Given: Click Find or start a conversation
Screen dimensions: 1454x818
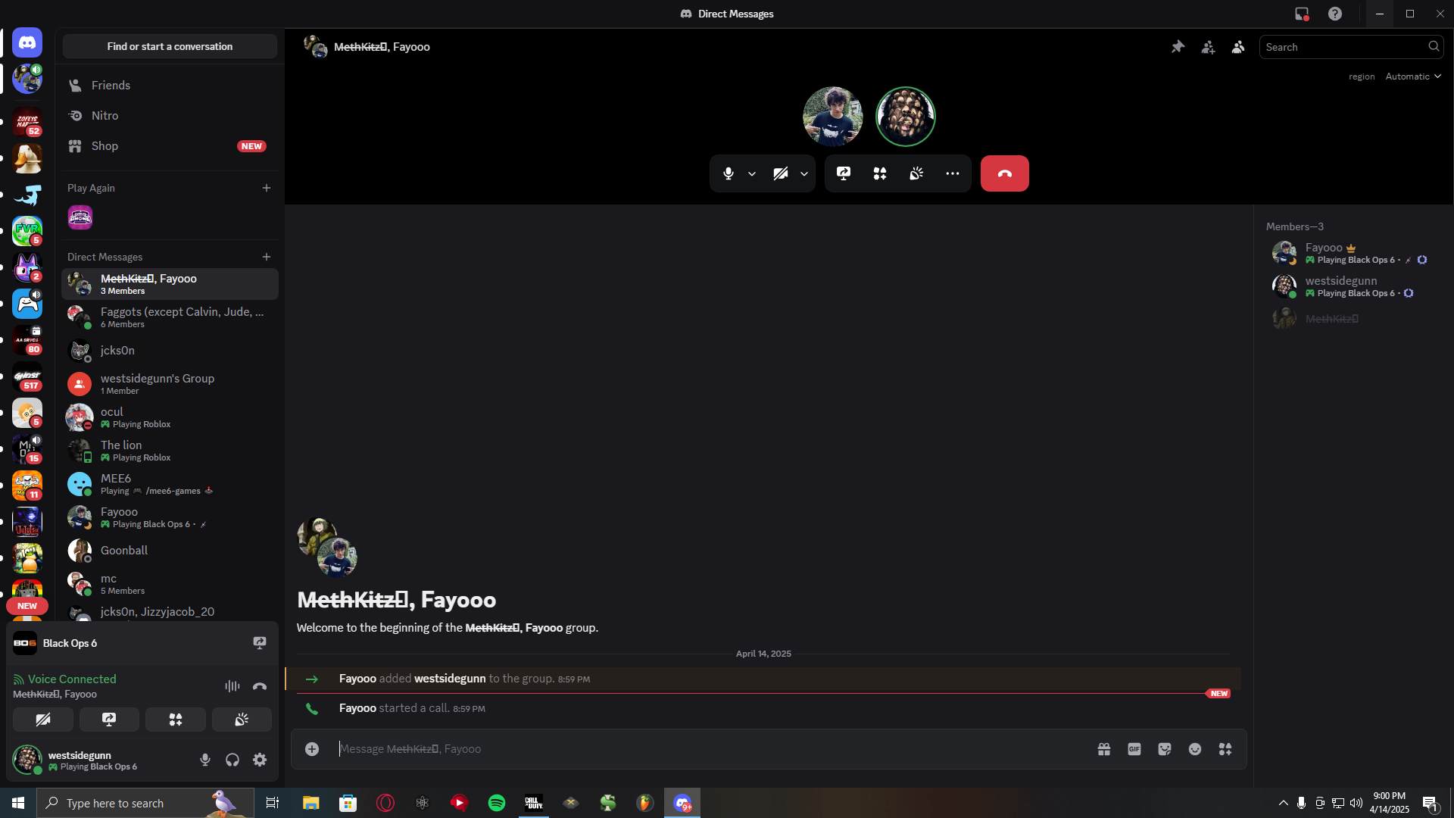Looking at the screenshot, I should [170, 46].
